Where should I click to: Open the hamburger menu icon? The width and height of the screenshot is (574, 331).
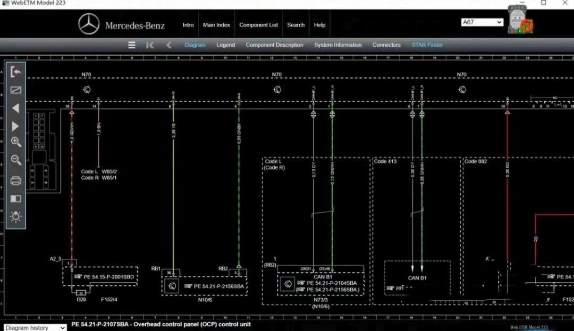[132, 45]
